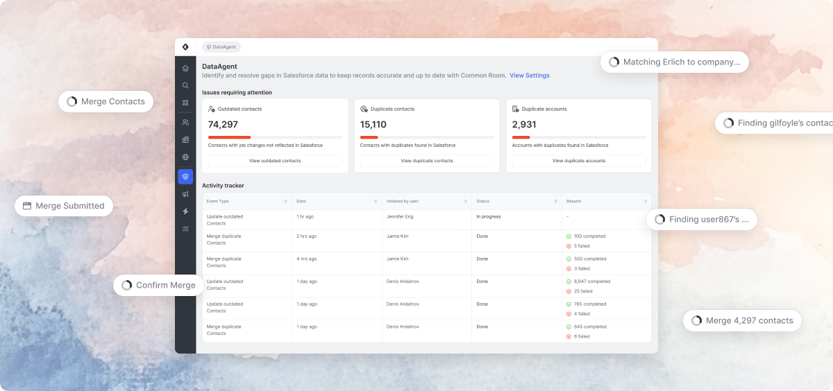Click the Merge 4,297 contacts pill
The width and height of the screenshot is (833, 391).
point(743,320)
